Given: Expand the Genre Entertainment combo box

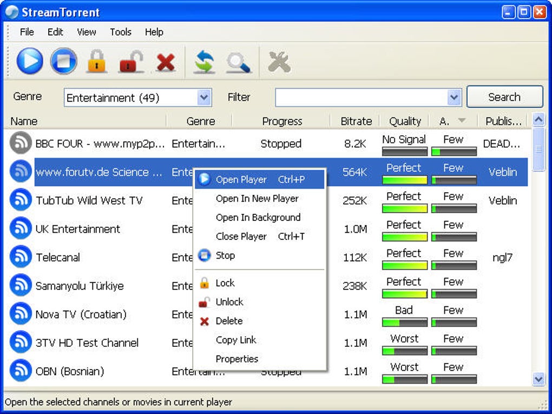Looking at the screenshot, I should [x=204, y=97].
